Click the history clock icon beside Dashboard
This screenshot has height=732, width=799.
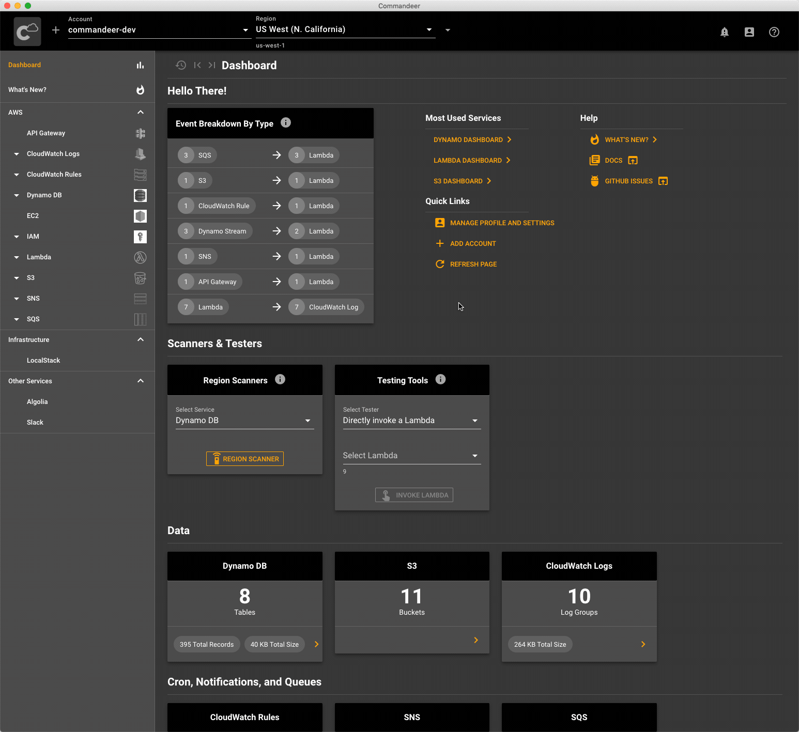(181, 65)
